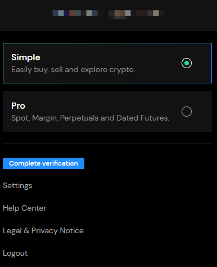Click the Complete verification button
217x267 pixels.
coord(43,163)
